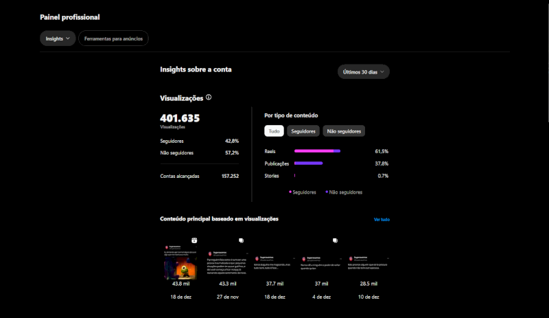Select the Tudo content filter

coord(274,130)
